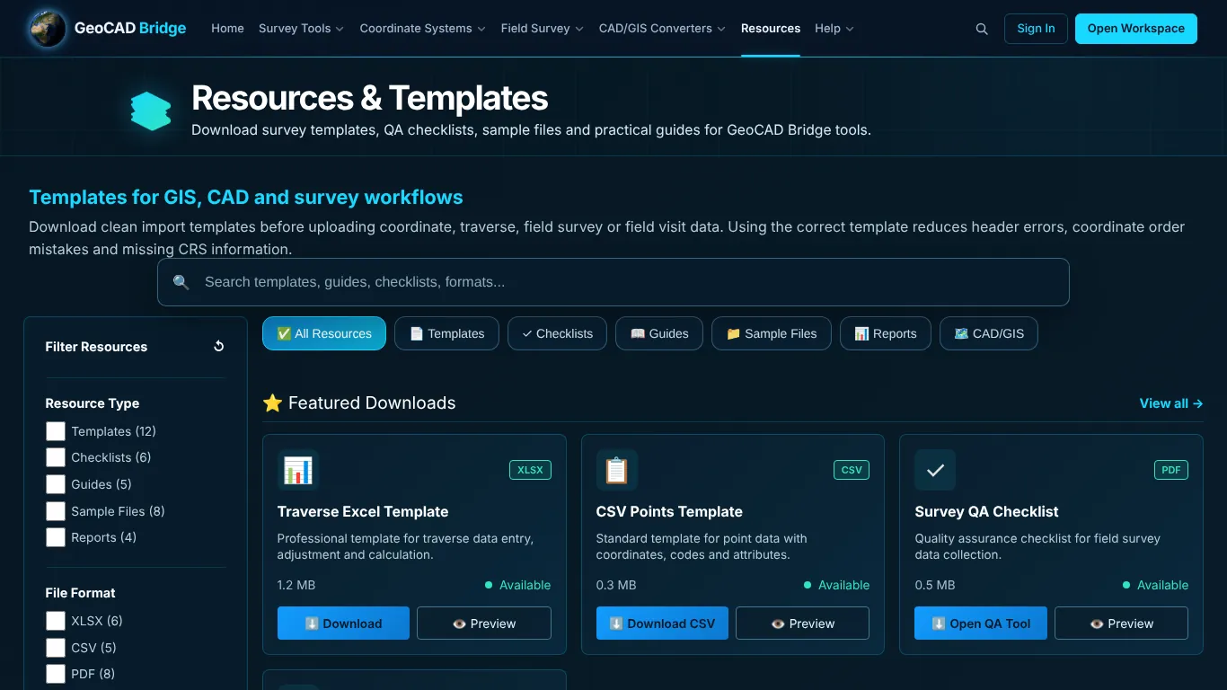Show the Checklists filter tab
Image resolution: width=1227 pixels, height=690 pixels.
557,333
